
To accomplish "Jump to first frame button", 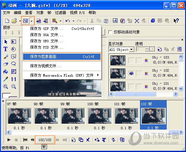I will point(25,140).
